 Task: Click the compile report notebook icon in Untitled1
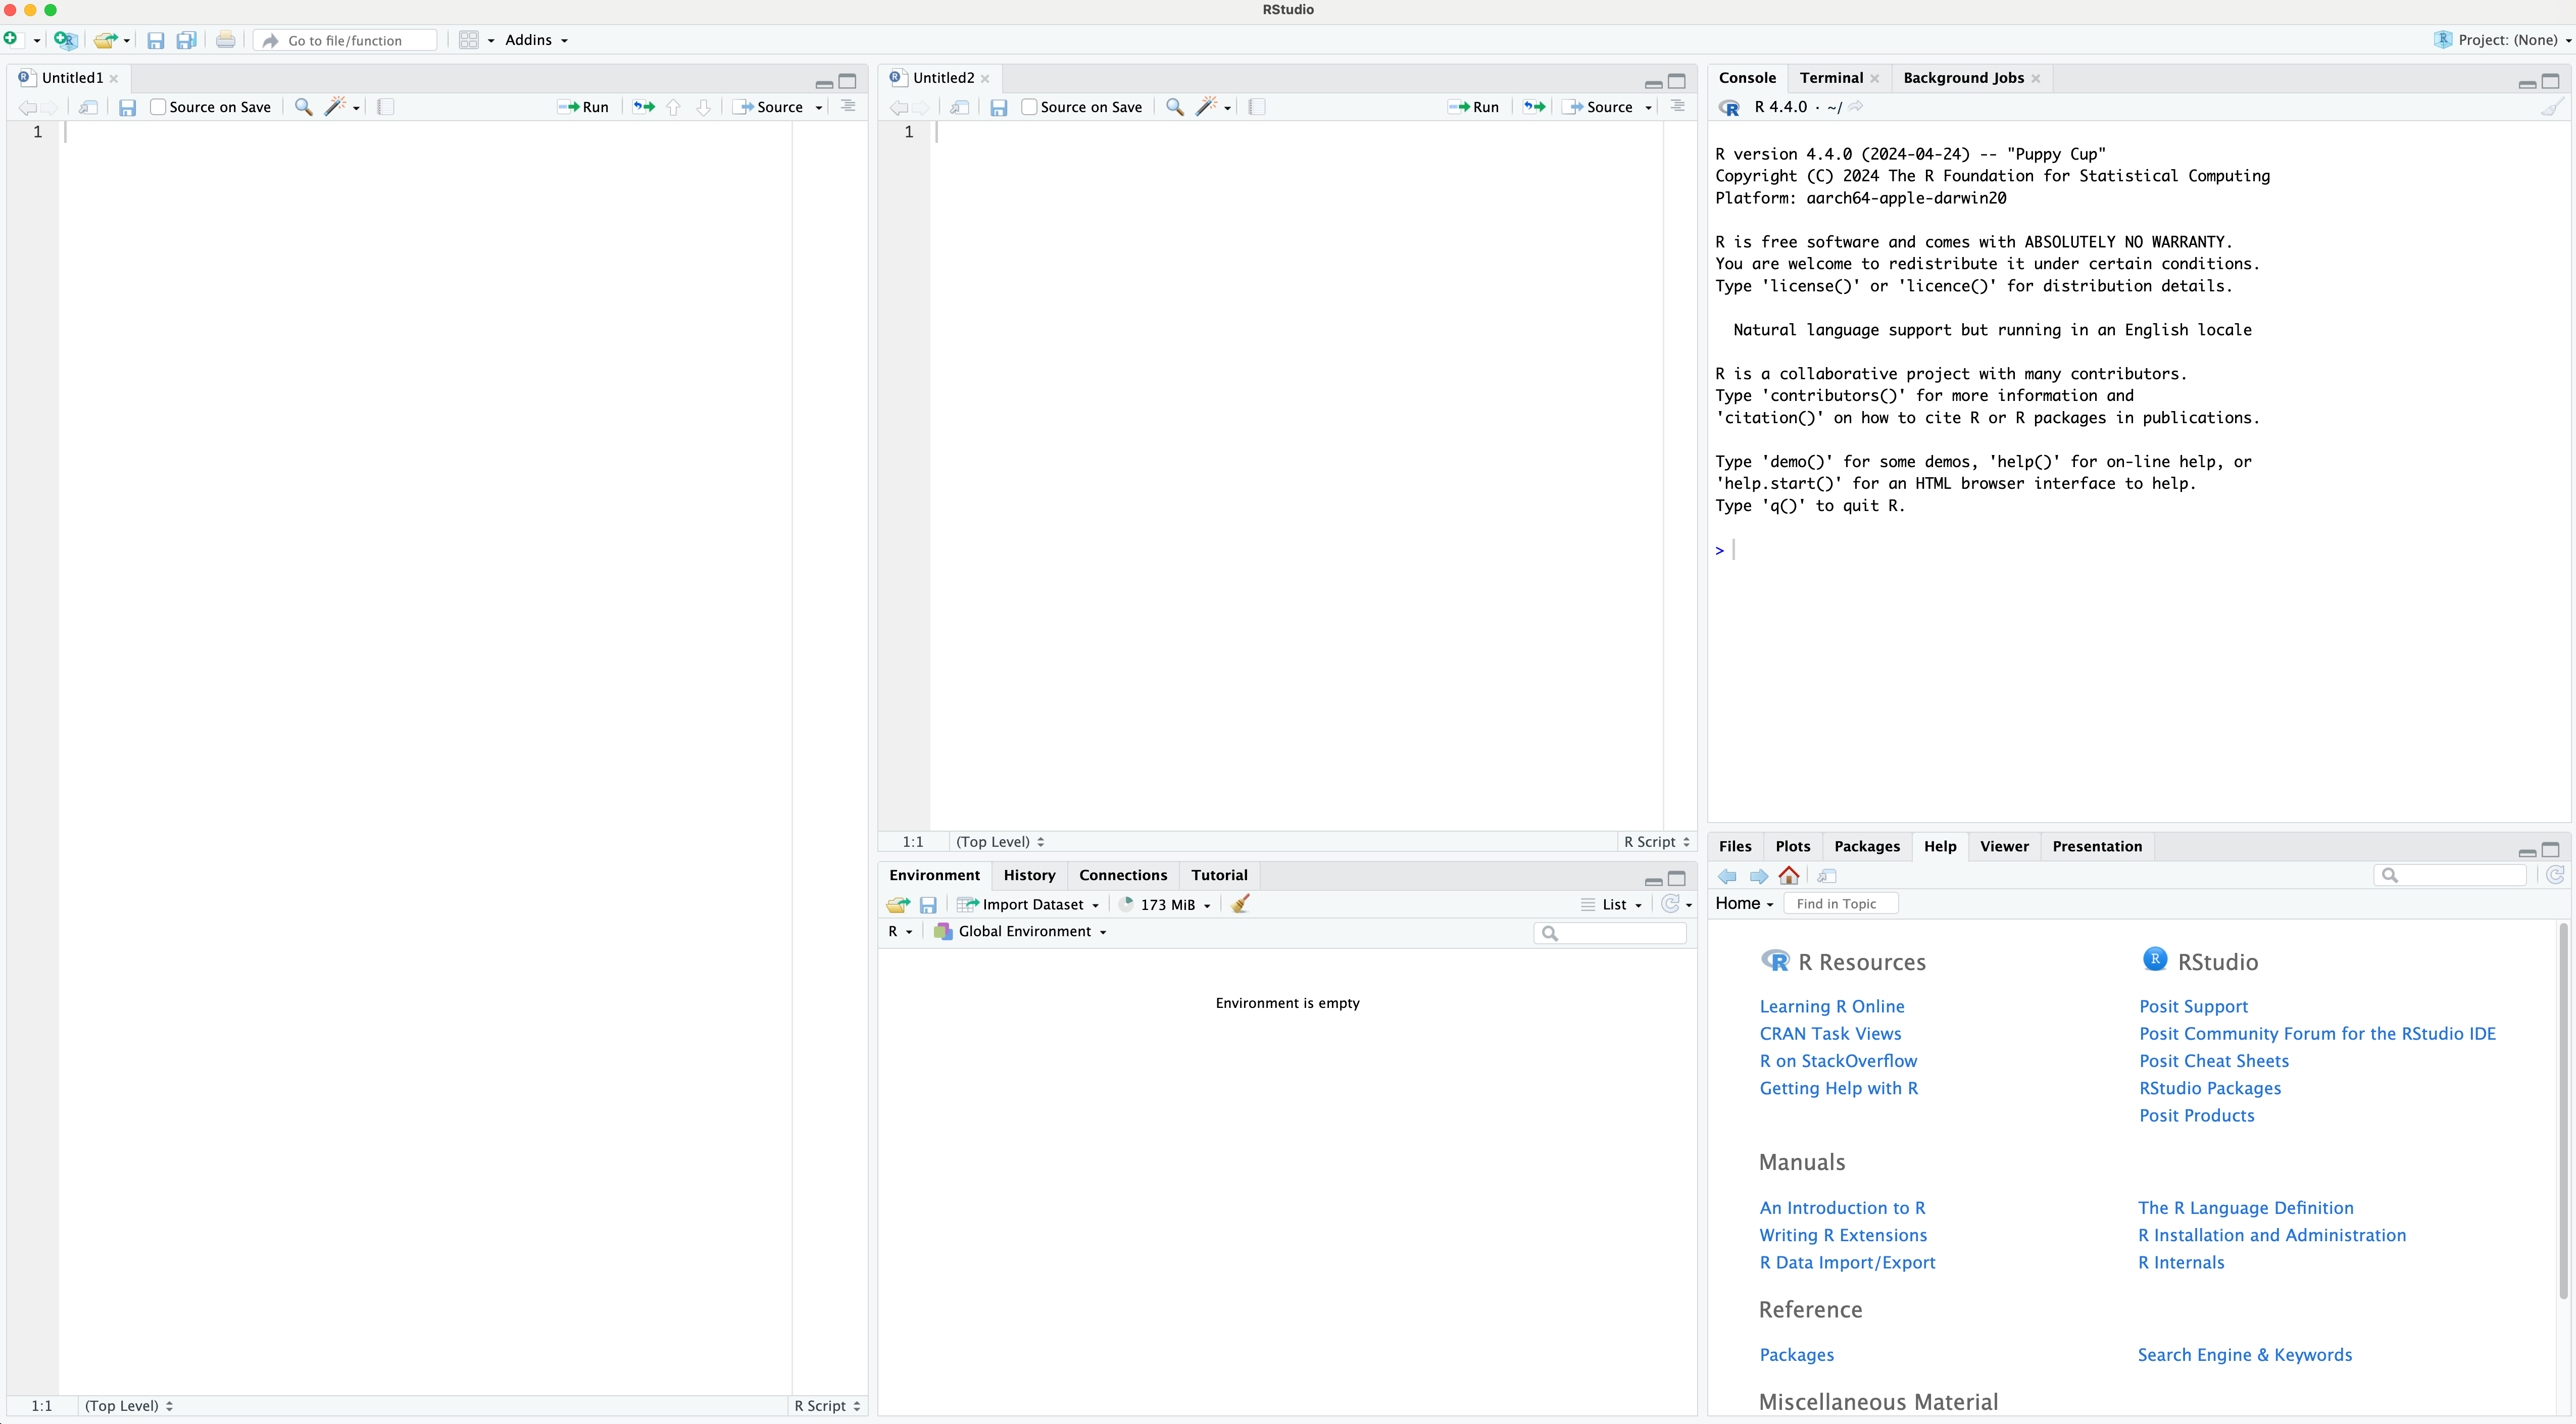(x=386, y=107)
